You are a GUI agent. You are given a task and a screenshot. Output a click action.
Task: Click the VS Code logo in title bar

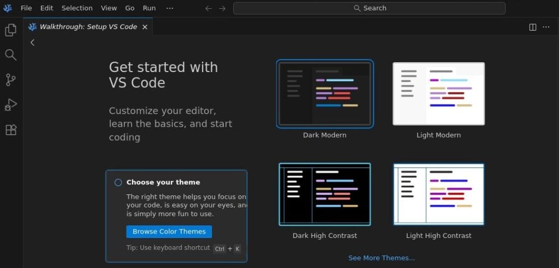point(8,8)
